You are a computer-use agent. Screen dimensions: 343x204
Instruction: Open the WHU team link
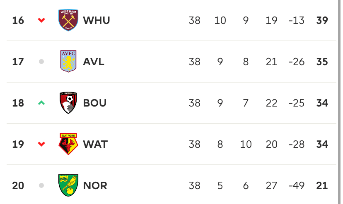(x=97, y=20)
